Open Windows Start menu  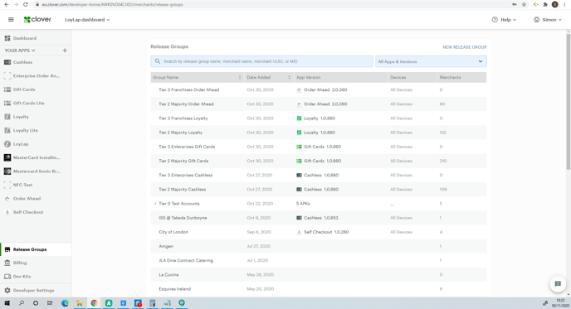[7, 303]
